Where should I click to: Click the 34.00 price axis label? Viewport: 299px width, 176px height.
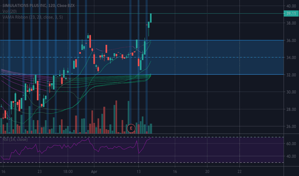291,58
